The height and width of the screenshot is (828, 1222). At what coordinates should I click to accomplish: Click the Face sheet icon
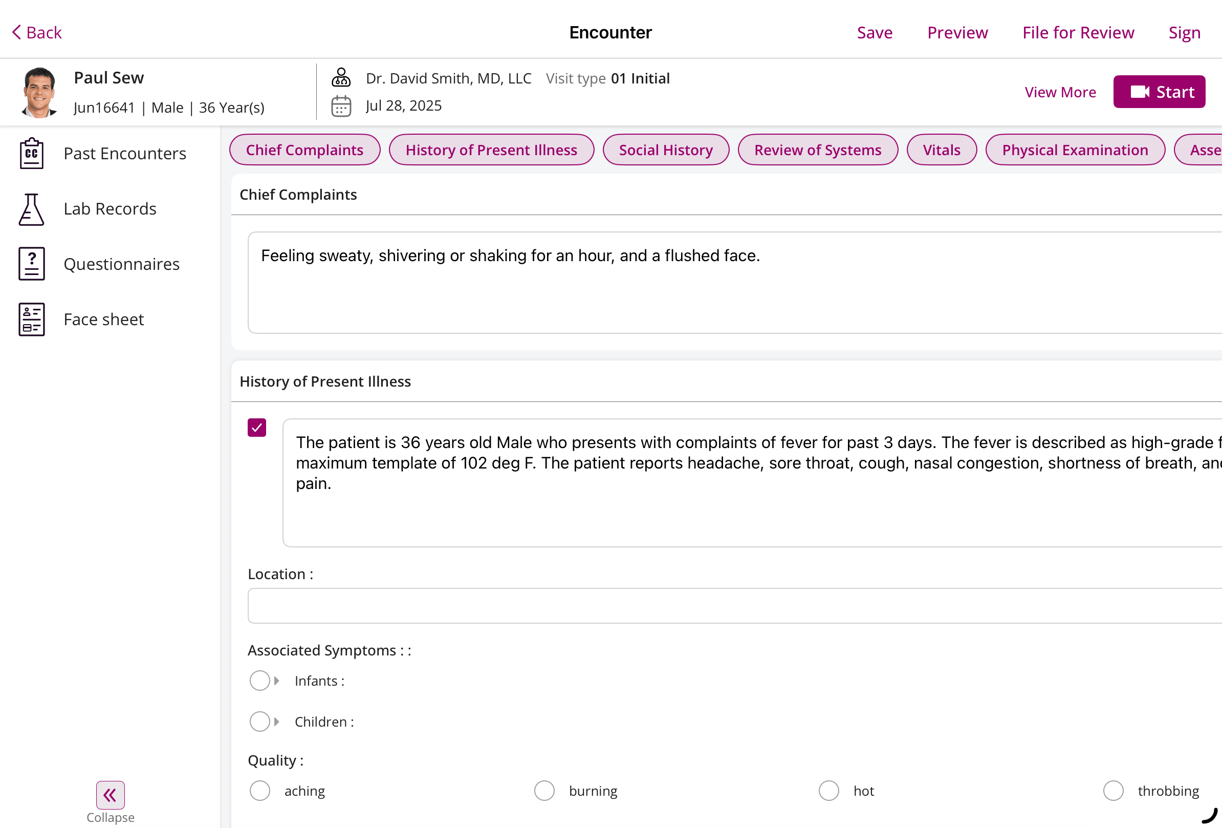pyautogui.click(x=32, y=320)
